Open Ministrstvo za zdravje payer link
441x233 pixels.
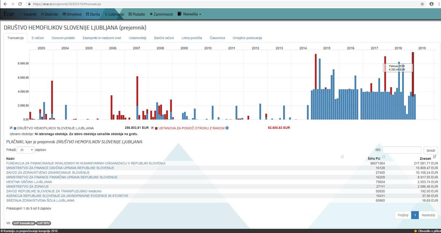(27, 187)
